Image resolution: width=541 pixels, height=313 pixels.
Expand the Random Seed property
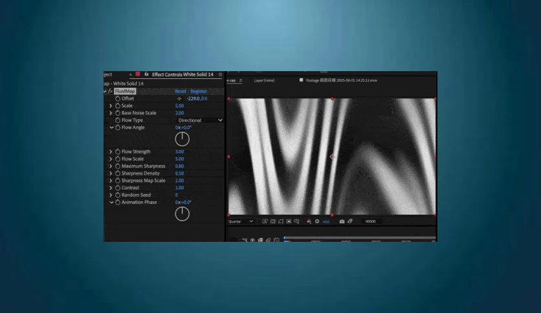[x=111, y=195]
